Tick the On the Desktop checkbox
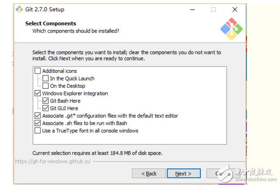The height and width of the screenshot is (186, 280). coord(46,86)
